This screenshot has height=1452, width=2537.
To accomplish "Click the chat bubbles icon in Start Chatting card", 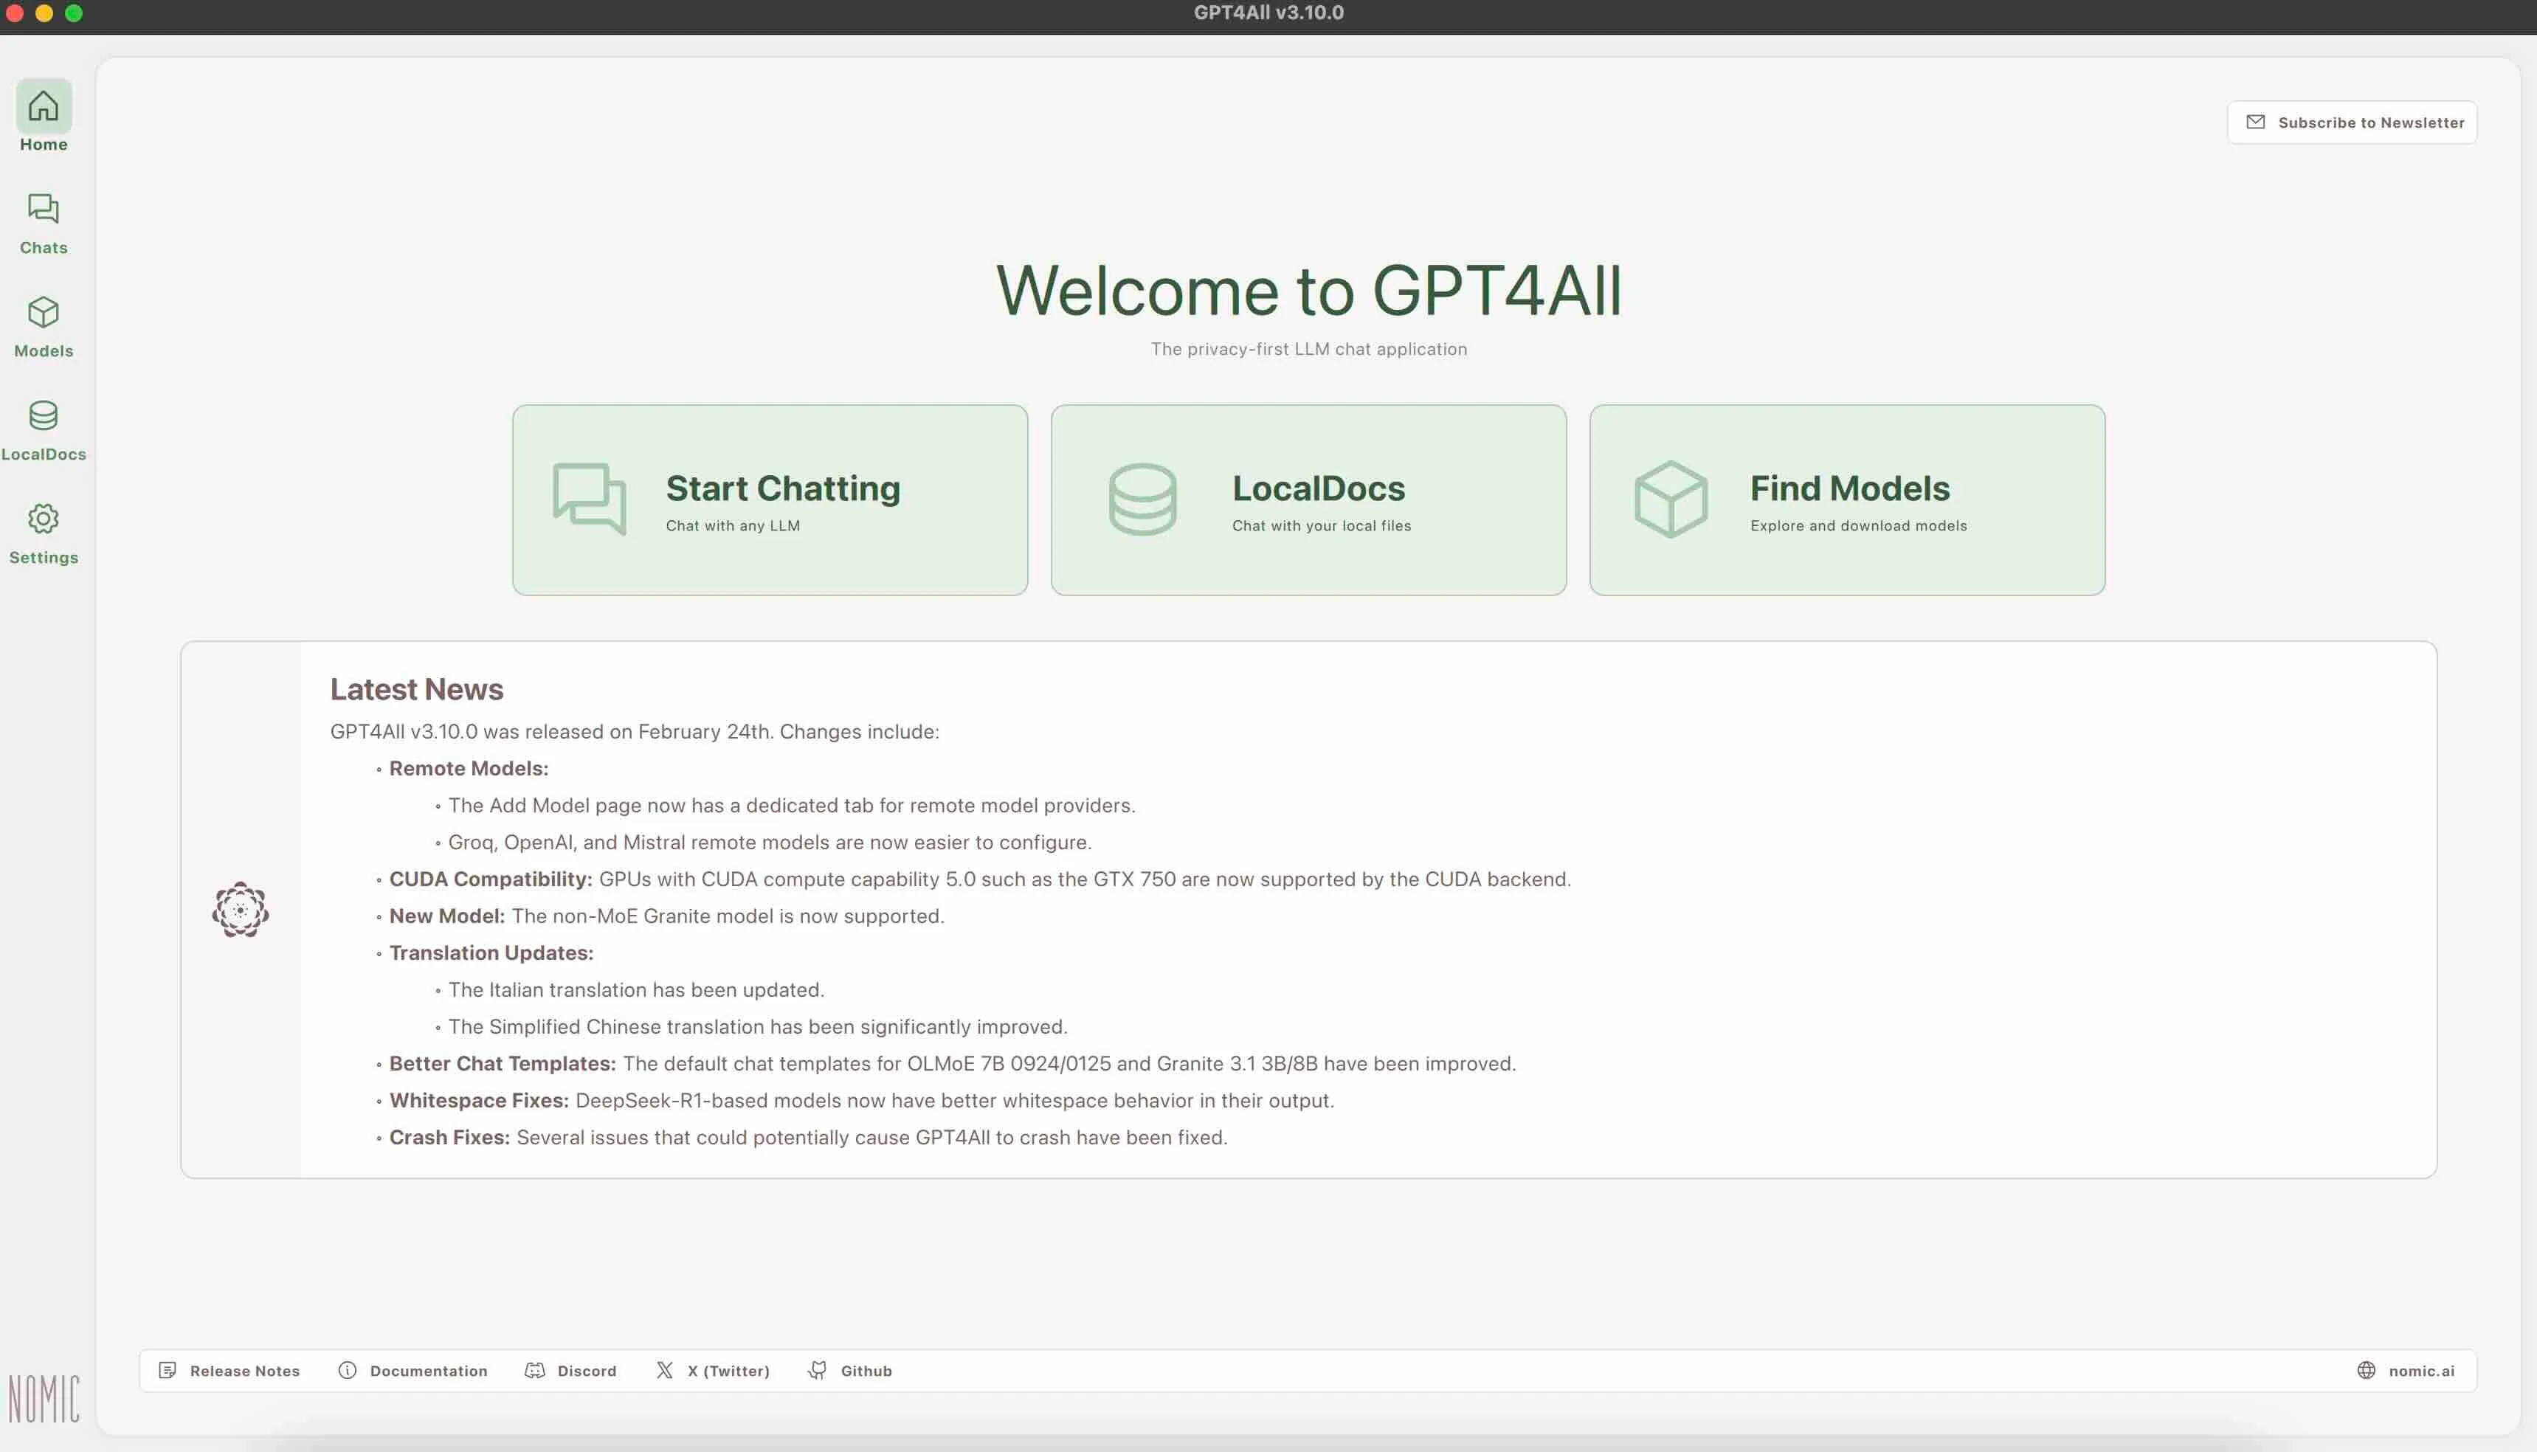I will [x=590, y=499].
